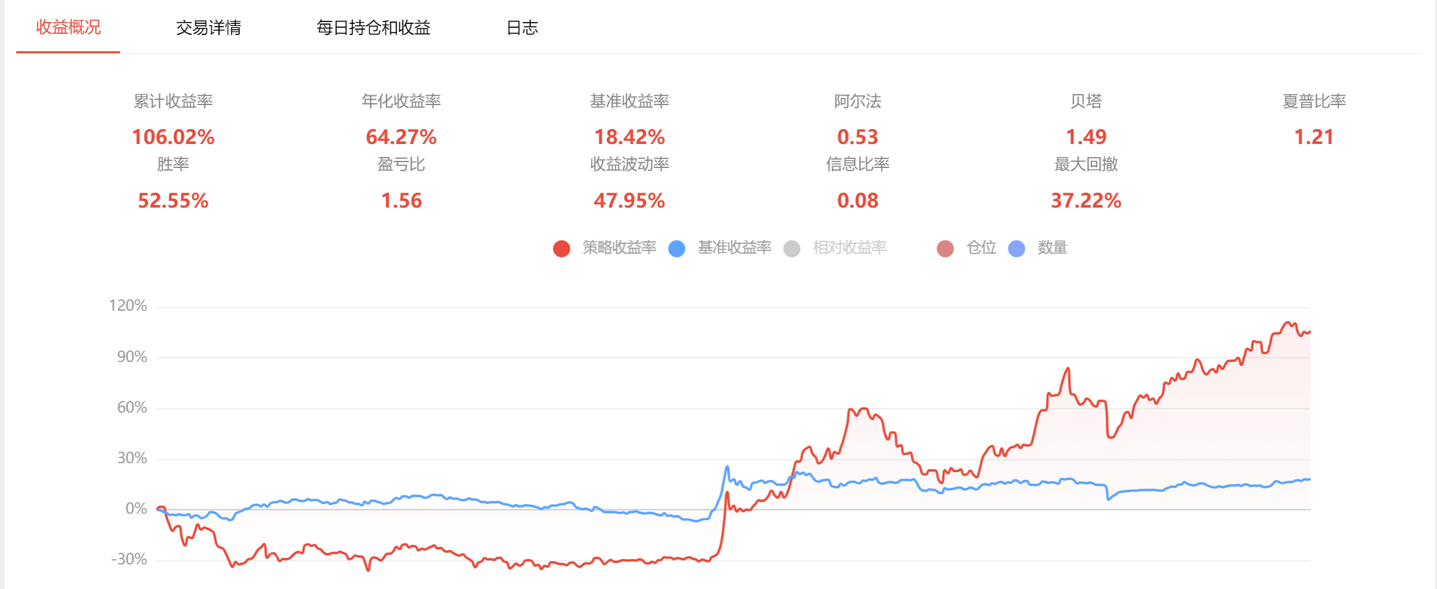
Task: Hide the 策略收益率 series via its legend label
Action: click(x=619, y=248)
